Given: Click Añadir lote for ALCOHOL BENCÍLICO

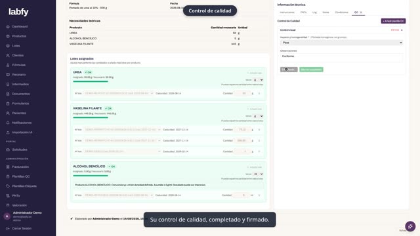Looking at the screenshot, I should pyautogui.click(x=255, y=167).
